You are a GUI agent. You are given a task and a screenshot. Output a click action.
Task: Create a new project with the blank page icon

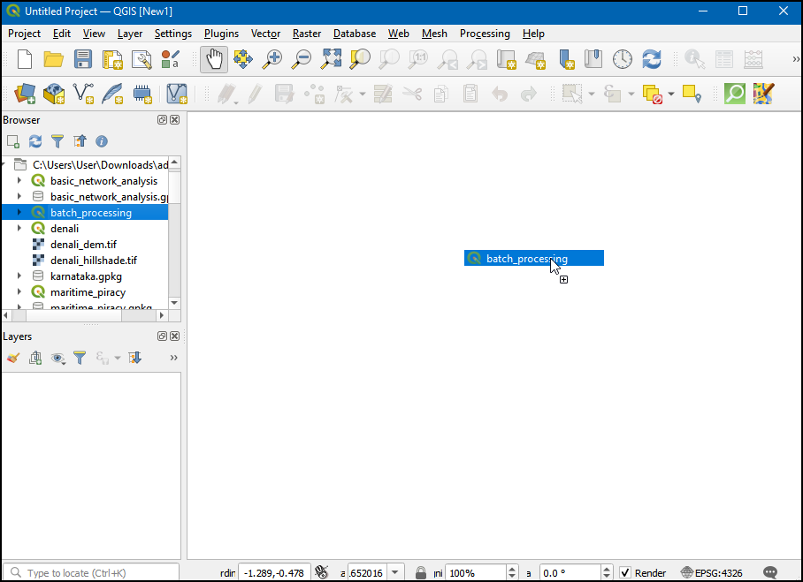(24, 59)
